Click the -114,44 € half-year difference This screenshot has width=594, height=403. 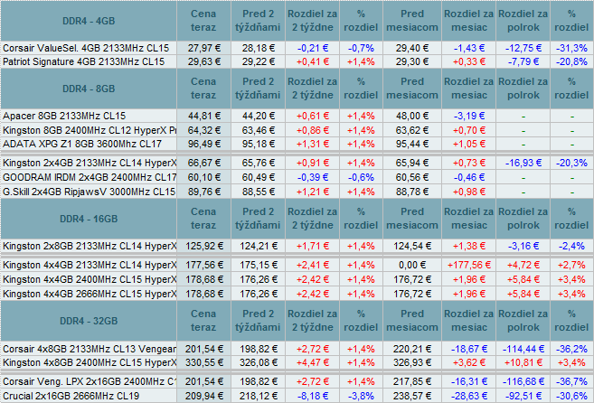[523, 349]
